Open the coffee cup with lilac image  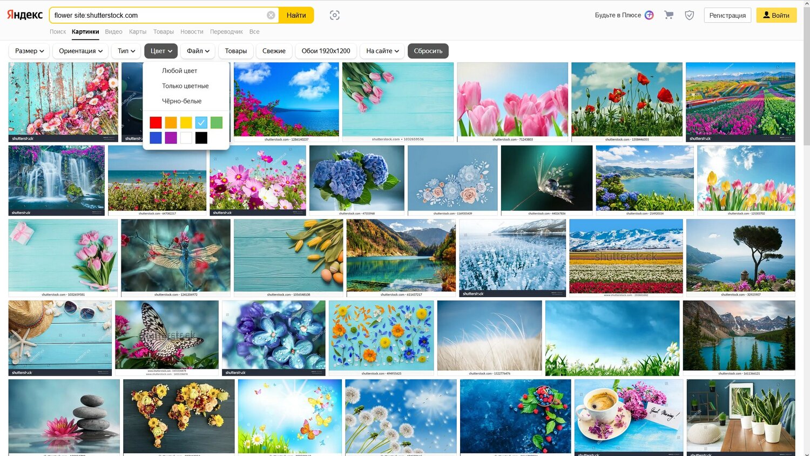629,418
